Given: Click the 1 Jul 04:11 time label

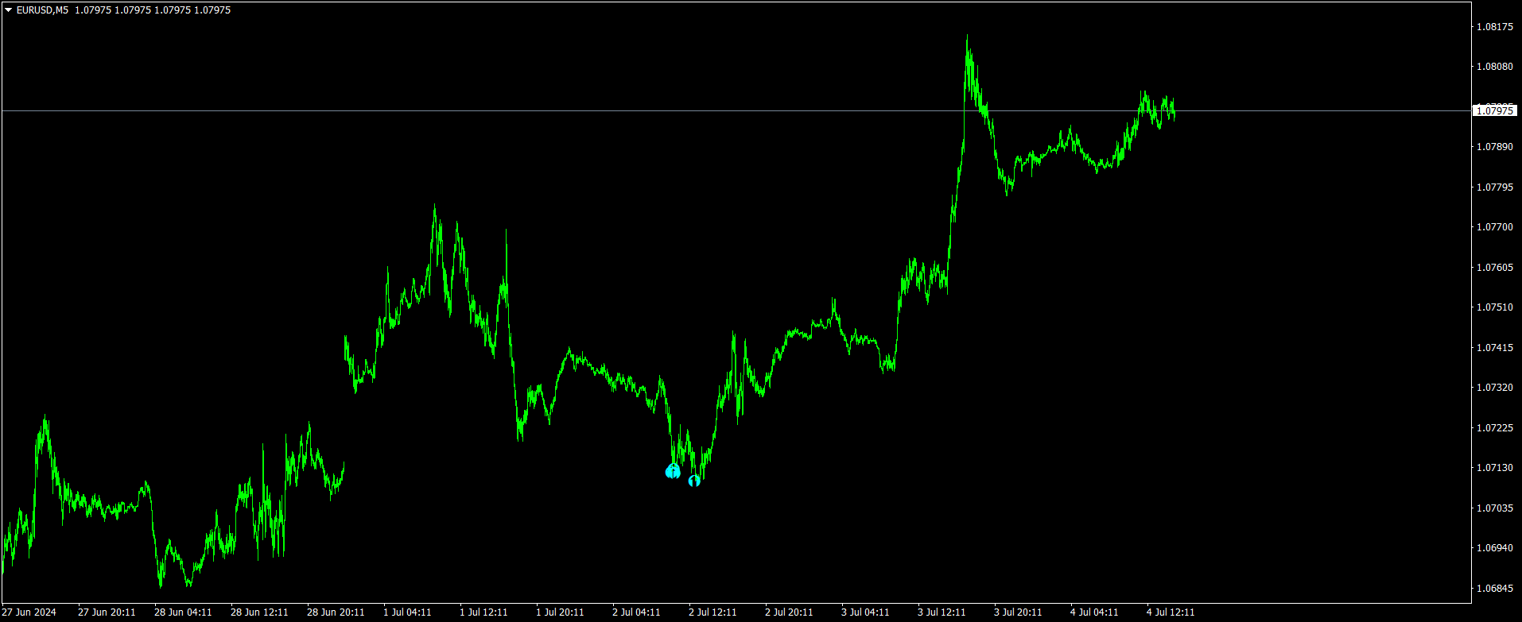Looking at the screenshot, I should pyautogui.click(x=407, y=612).
